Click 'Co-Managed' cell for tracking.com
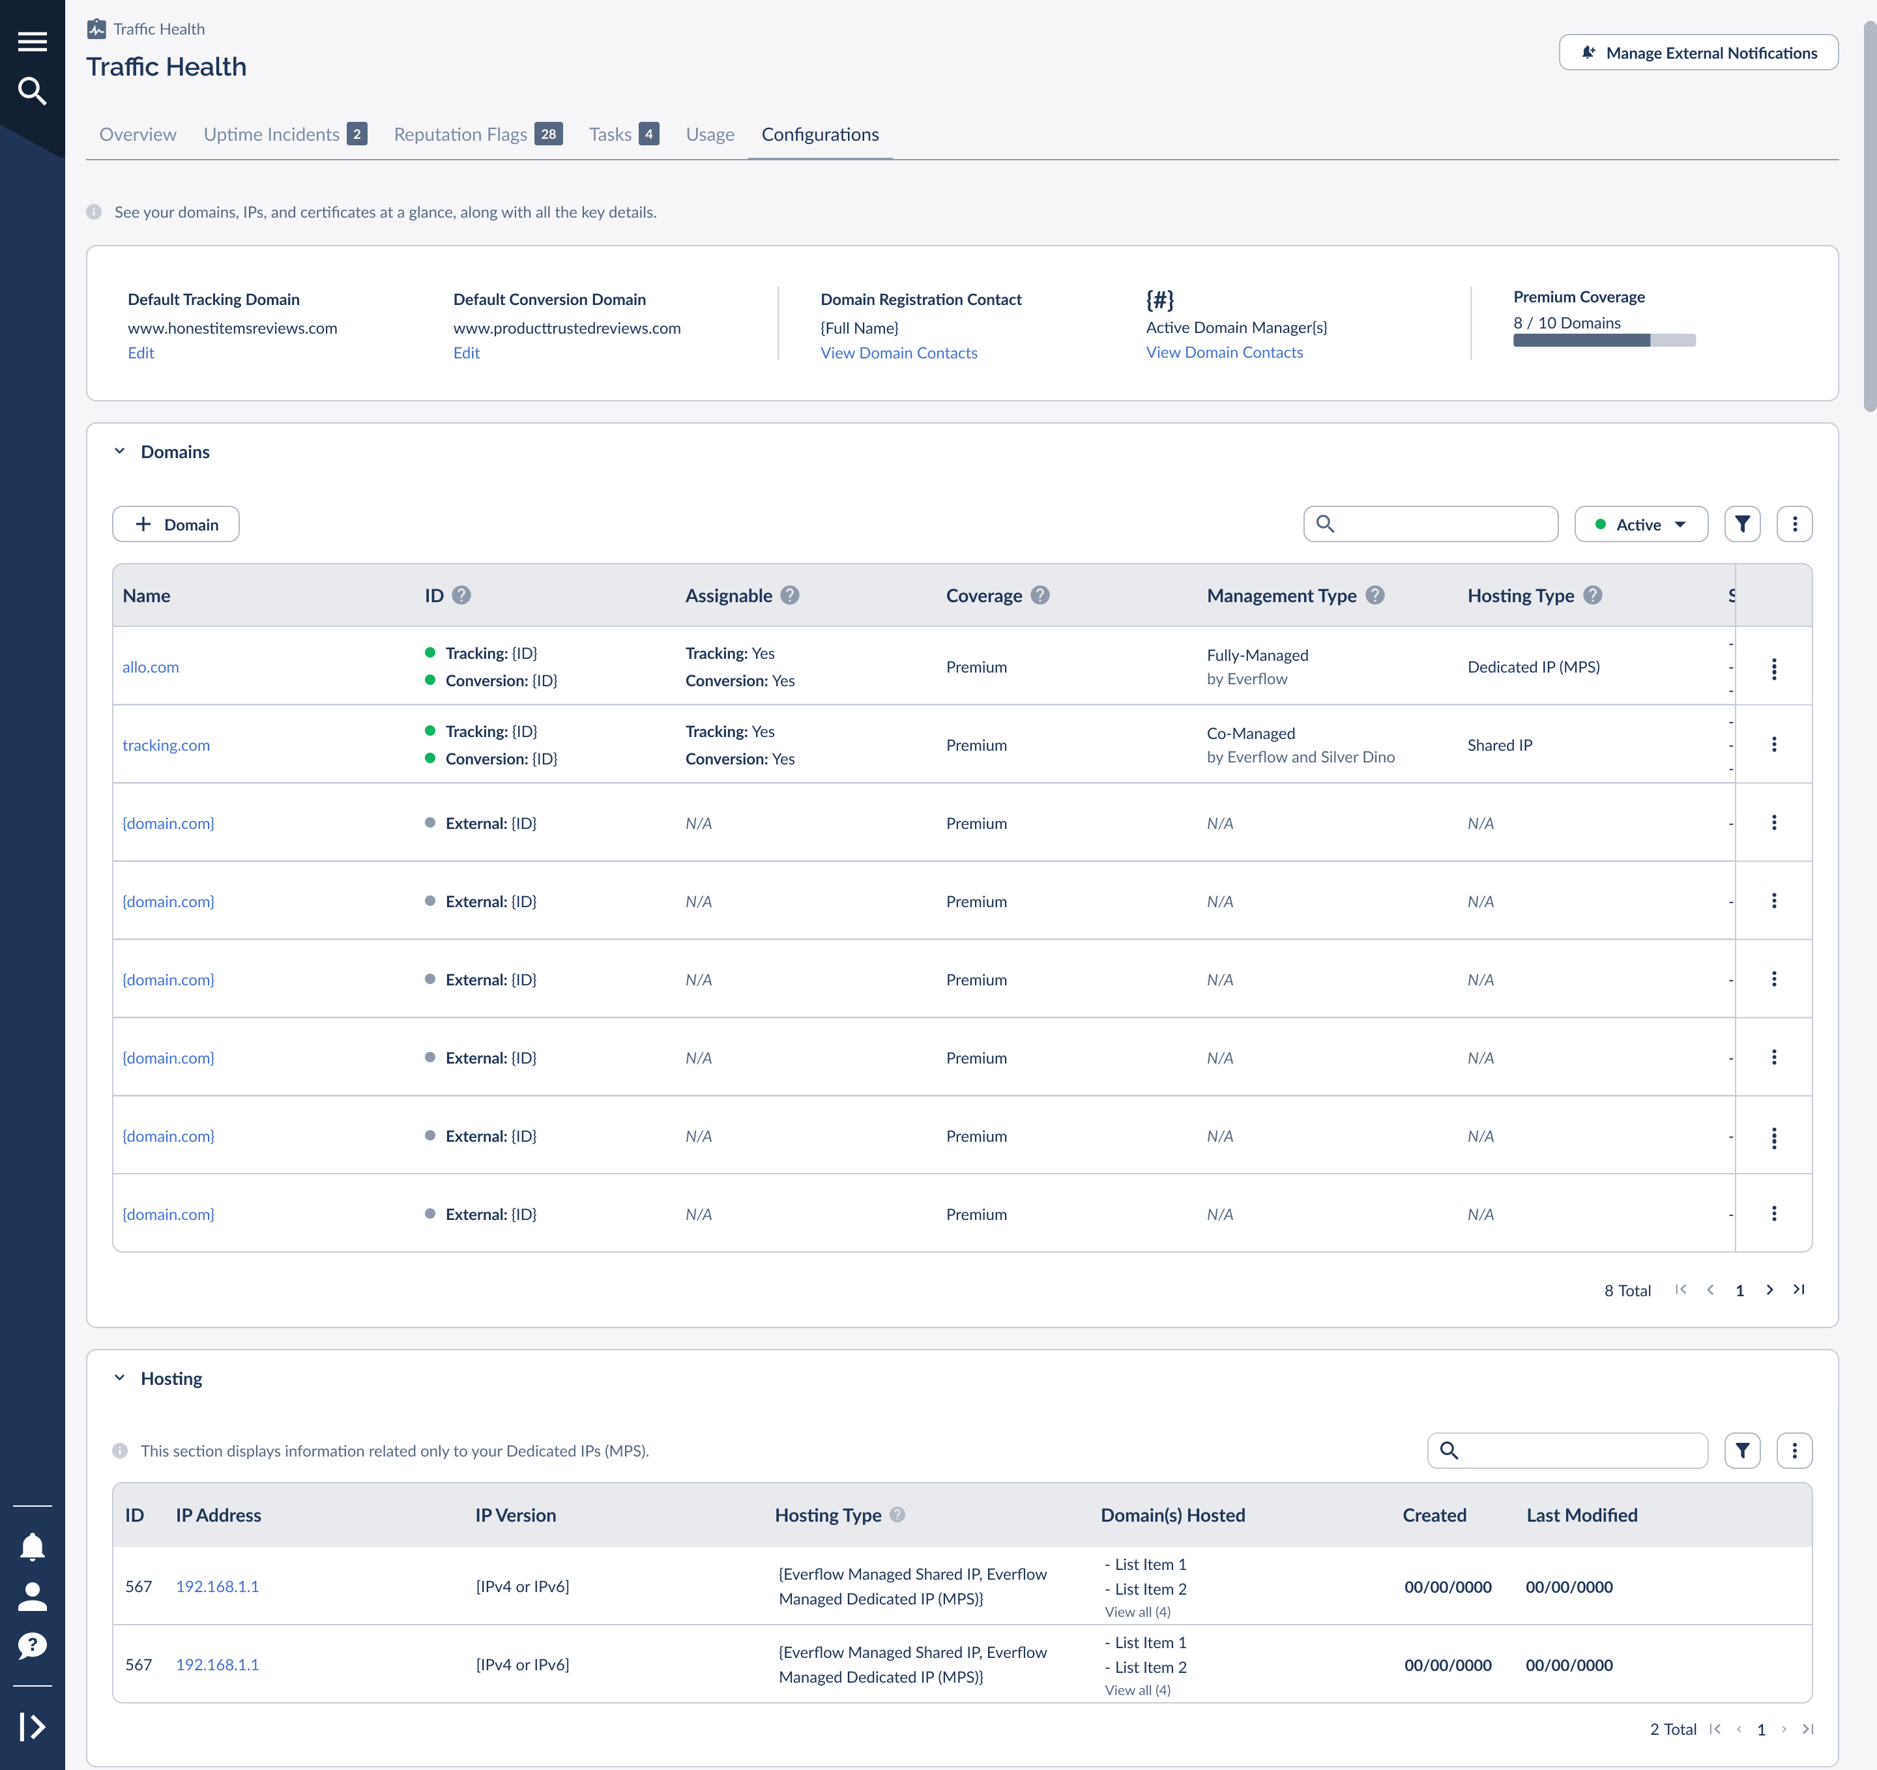 click(x=1251, y=734)
